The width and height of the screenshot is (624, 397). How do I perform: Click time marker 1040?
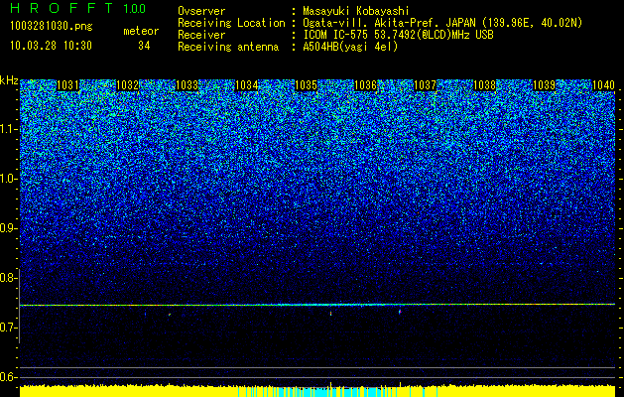(603, 85)
